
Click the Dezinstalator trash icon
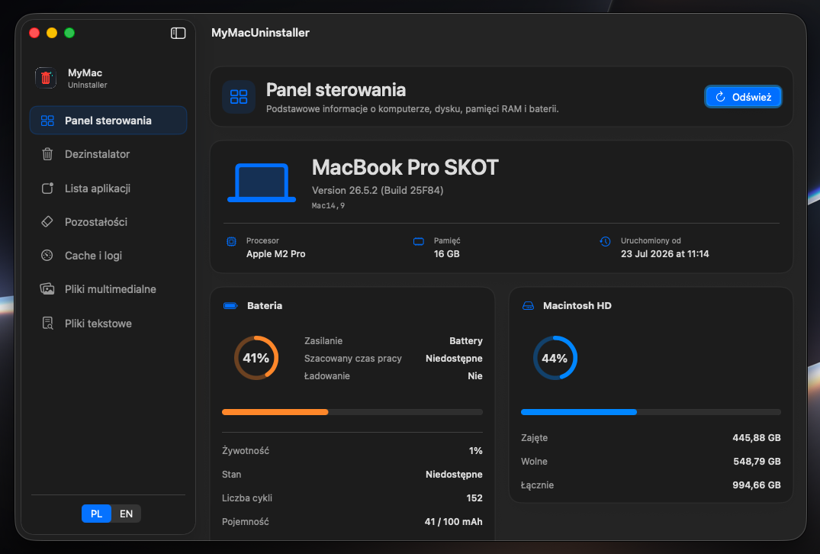[47, 154]
